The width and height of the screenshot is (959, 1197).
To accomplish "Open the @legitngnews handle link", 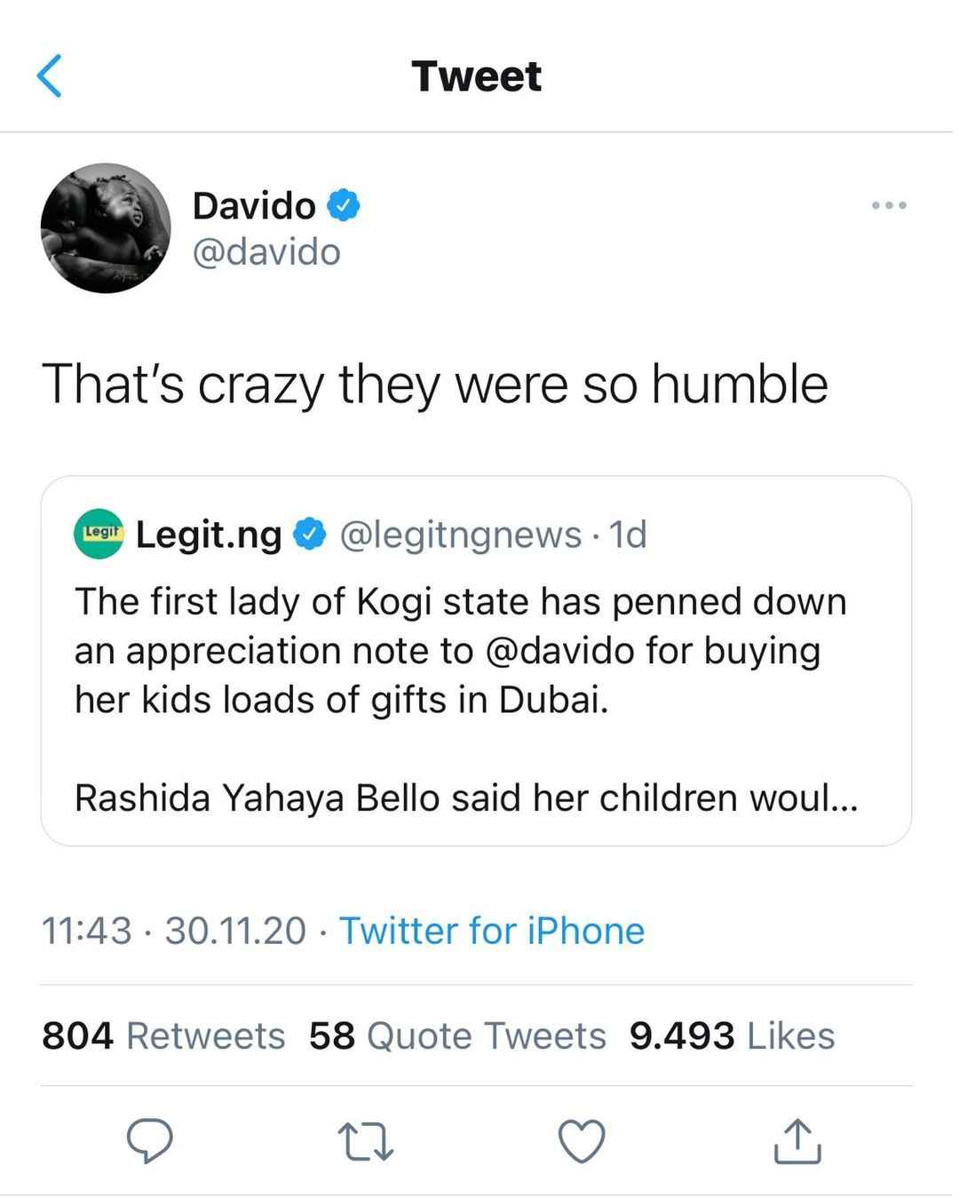I will pyautogui.click(x=461, y=535).
